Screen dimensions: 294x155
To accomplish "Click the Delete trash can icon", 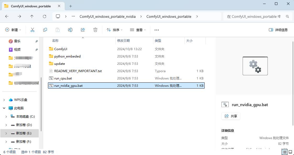I will (x=95, y=30).
